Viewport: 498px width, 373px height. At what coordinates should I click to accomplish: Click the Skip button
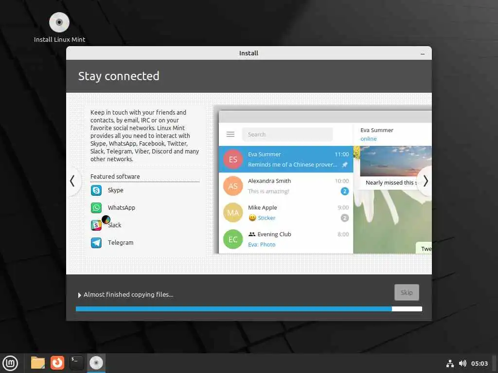pyautogui.click(x=407, y=292)
